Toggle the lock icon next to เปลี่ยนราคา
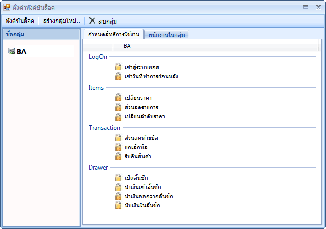 point(118,98)
